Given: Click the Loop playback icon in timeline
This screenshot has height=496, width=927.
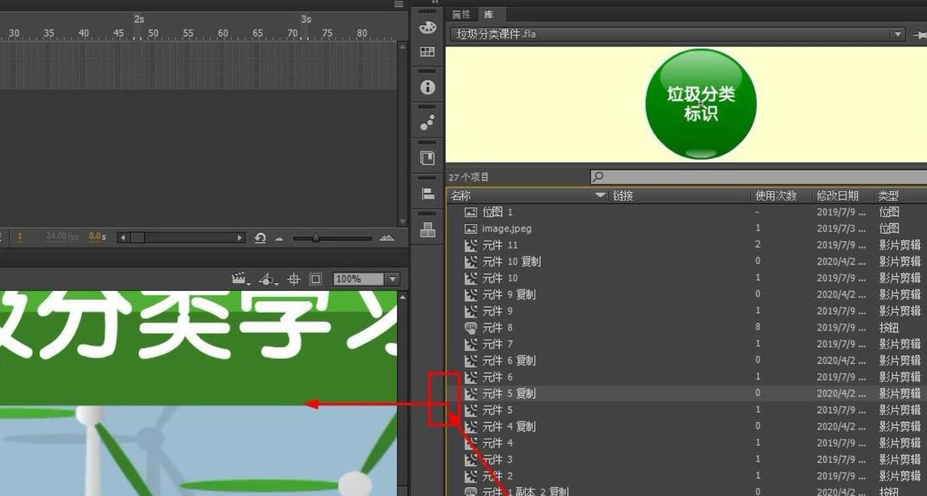Looking at the screenshot, I should click(x=260, y=237).
